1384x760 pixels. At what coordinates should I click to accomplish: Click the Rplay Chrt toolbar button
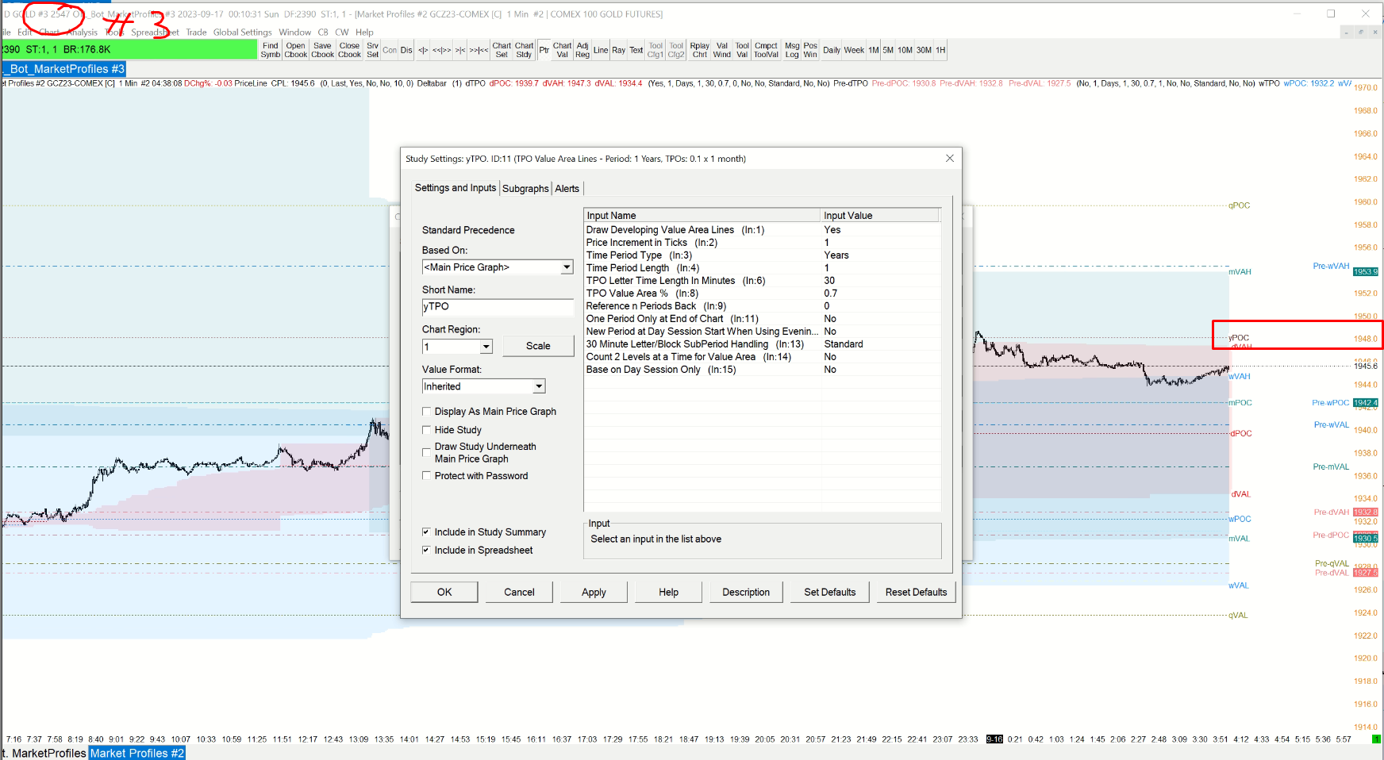tap(699, 50)
